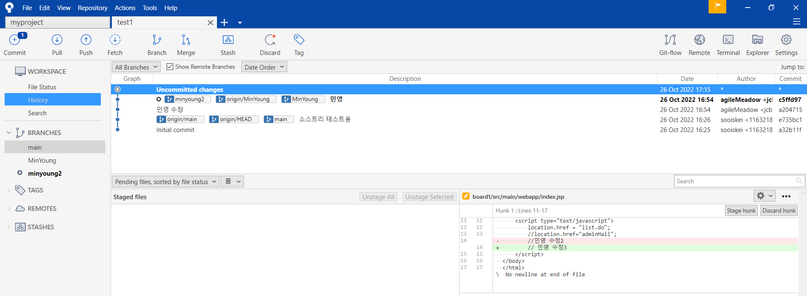Image resolution: width=807 pixels, height=296 pixels.
Task: Open the View menu
Action: point(64,8)
